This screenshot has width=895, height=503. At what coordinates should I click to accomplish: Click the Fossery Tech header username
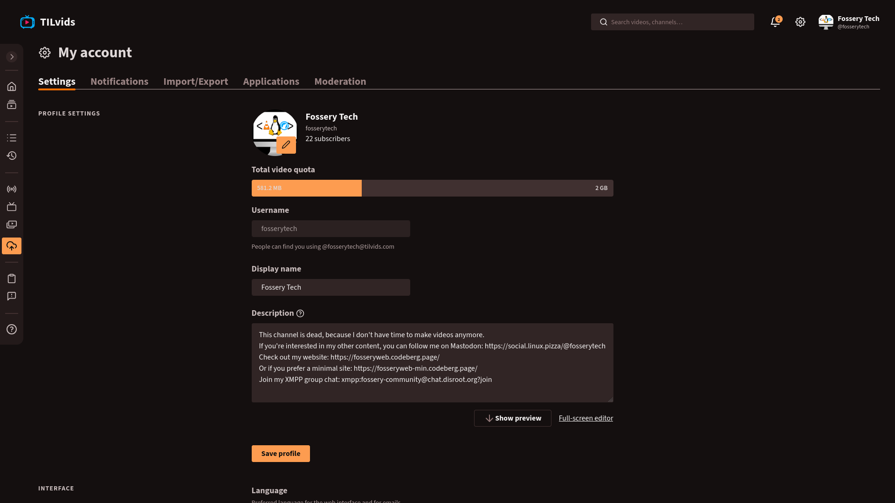[858, 19]
